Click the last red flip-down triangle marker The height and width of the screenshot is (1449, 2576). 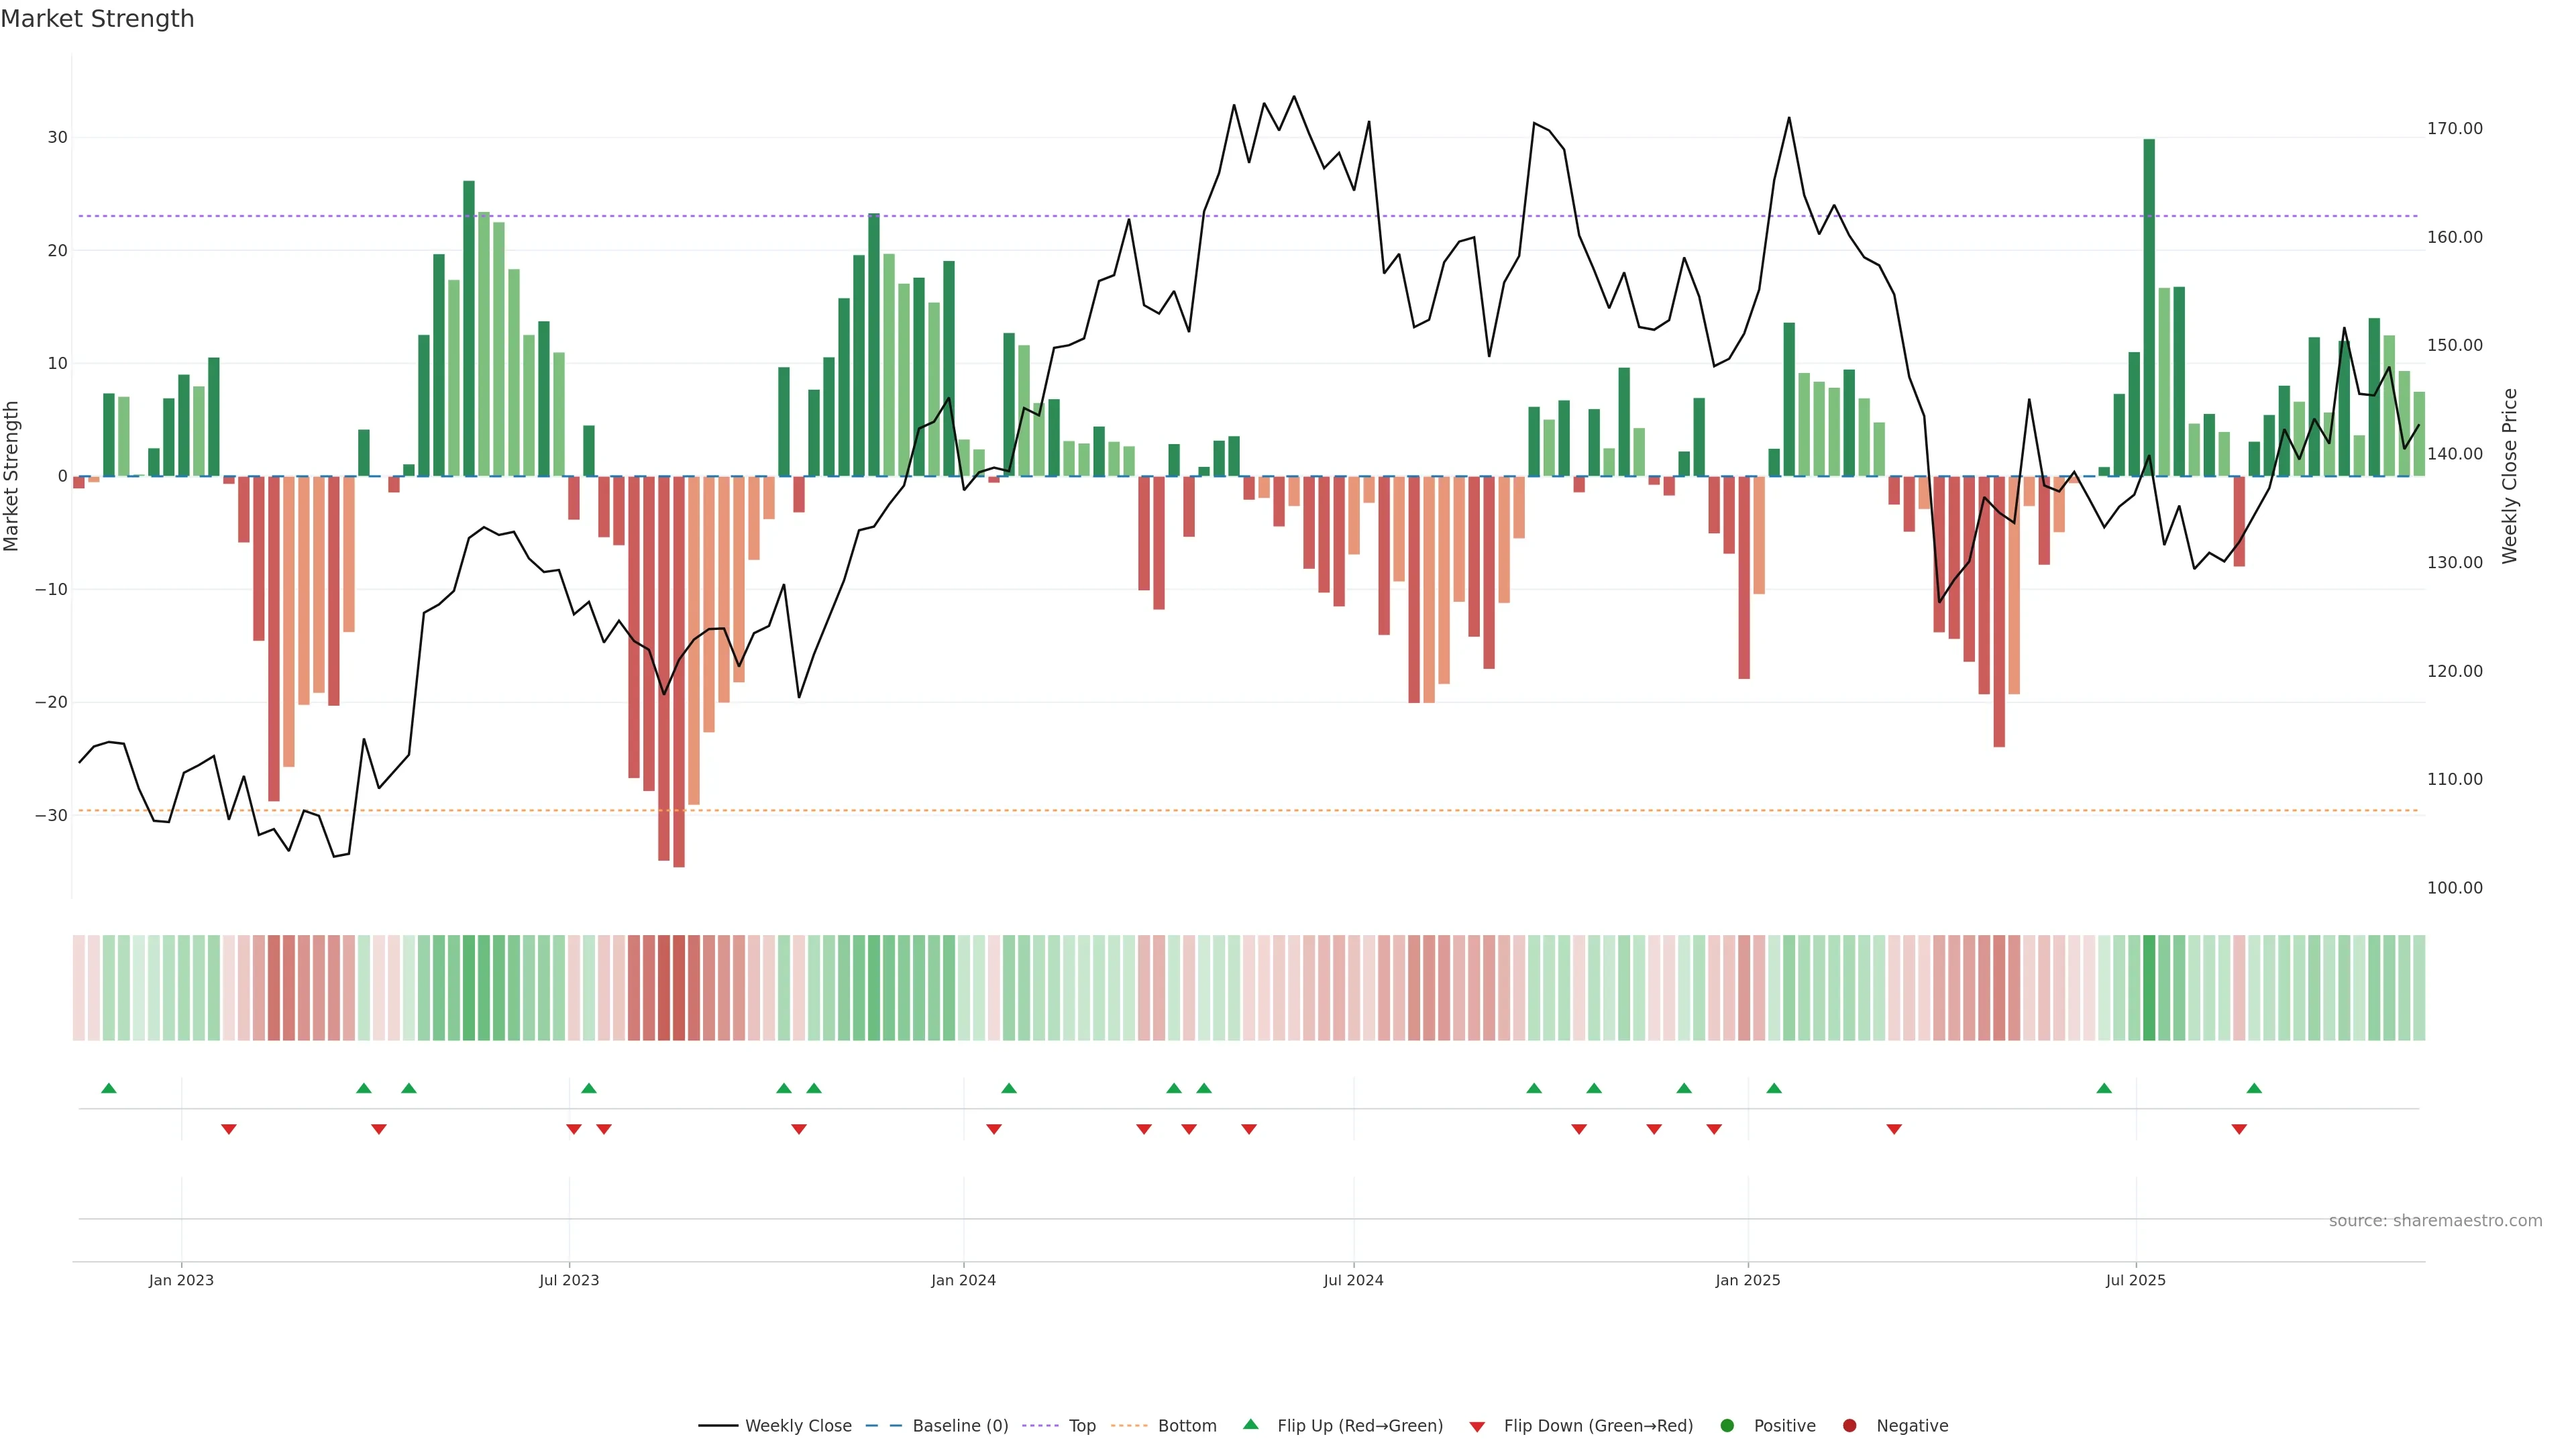[x=2239, y=1129]
